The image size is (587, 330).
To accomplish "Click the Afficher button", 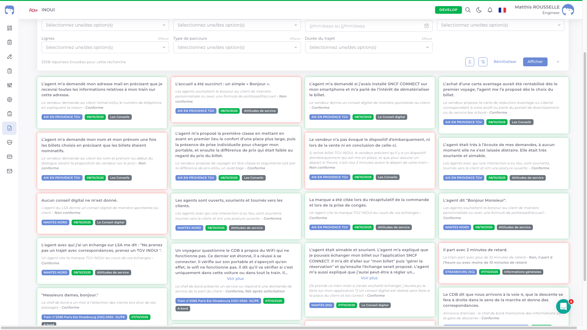I will 535,62.
